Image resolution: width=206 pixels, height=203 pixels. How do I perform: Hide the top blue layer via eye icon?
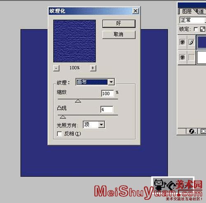coord(183,42)
